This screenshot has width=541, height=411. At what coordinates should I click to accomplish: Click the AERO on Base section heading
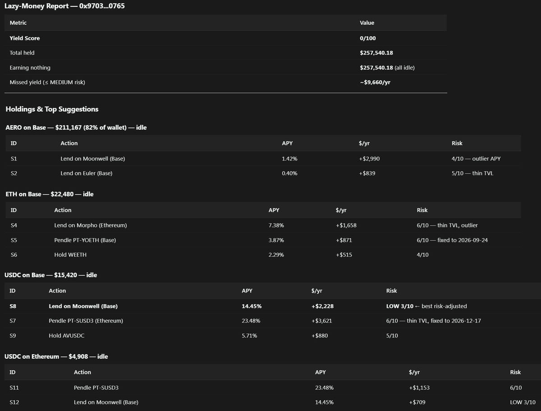pos(76,128)
